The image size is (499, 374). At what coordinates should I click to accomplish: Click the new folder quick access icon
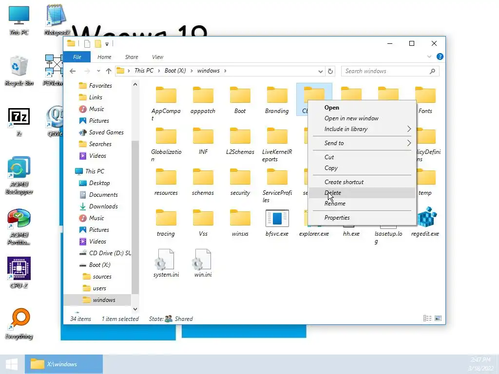98,44
